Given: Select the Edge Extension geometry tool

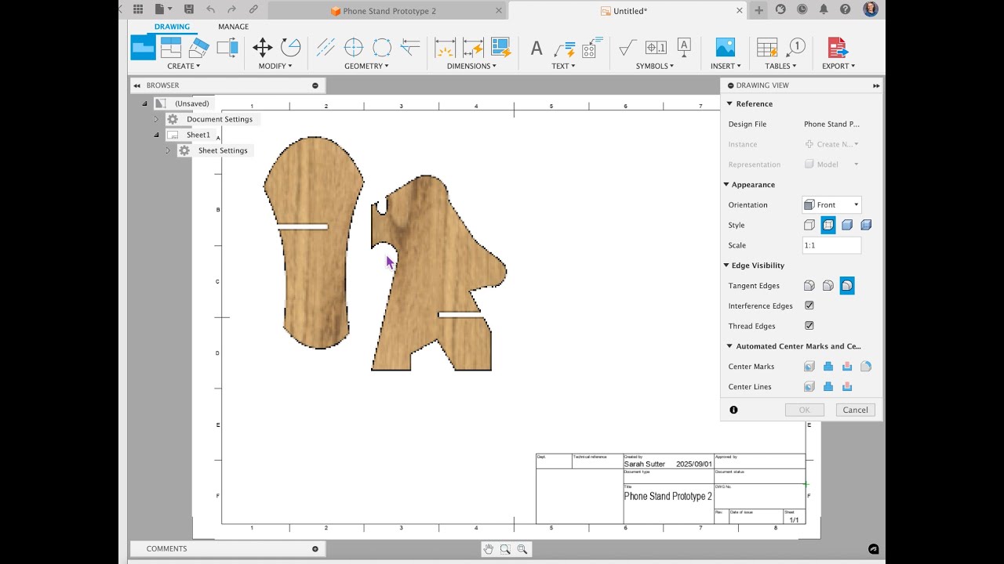Looking at the screenshot, I should tap(410, 48).
